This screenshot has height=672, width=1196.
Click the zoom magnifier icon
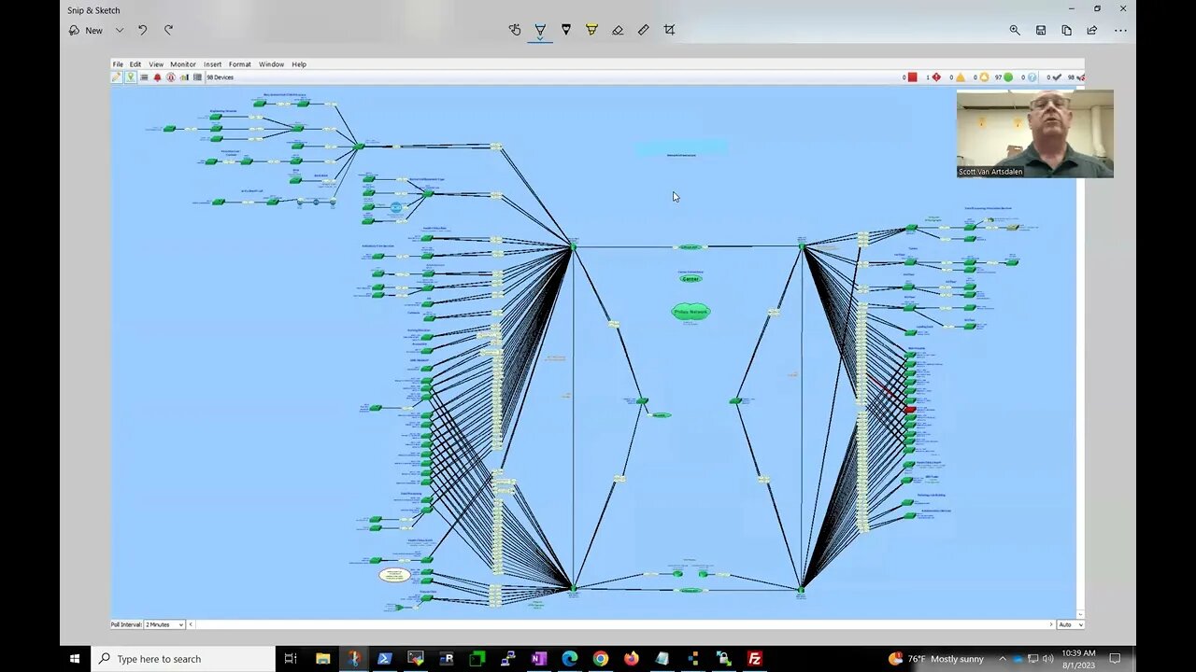(x=1015, y=30)
